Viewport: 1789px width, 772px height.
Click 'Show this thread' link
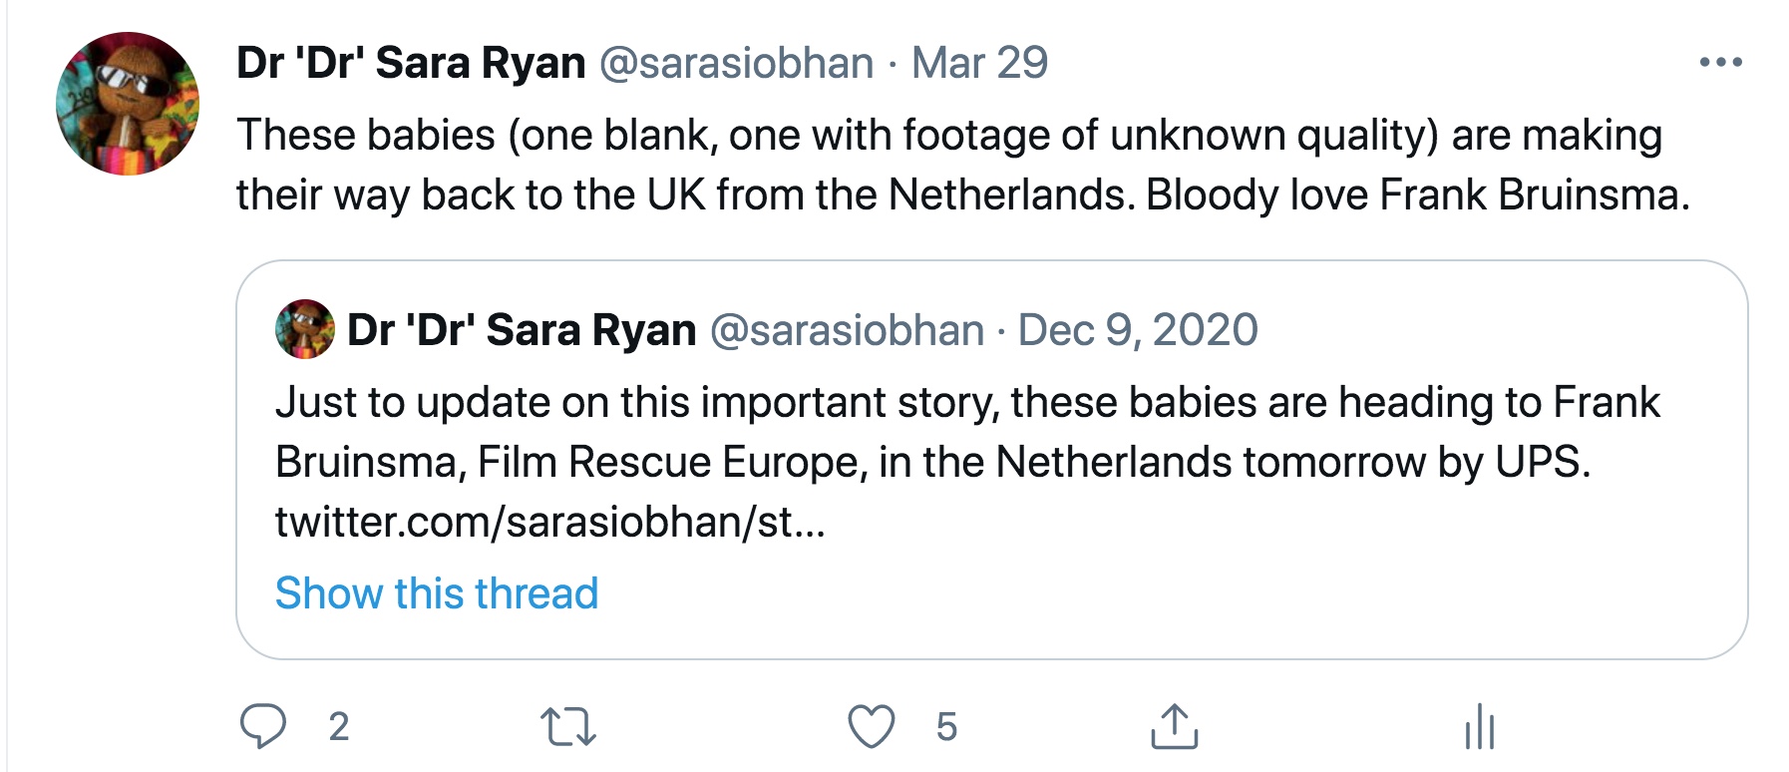point(437,593)
